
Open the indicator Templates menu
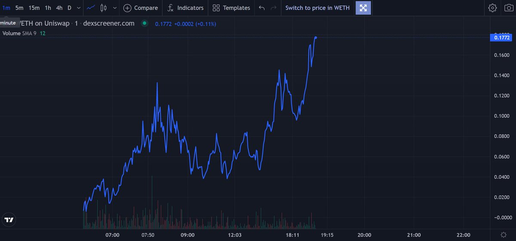tap(231, 8)
